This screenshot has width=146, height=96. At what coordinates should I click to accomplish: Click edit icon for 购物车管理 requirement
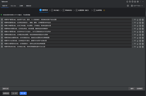click(2, 28)
